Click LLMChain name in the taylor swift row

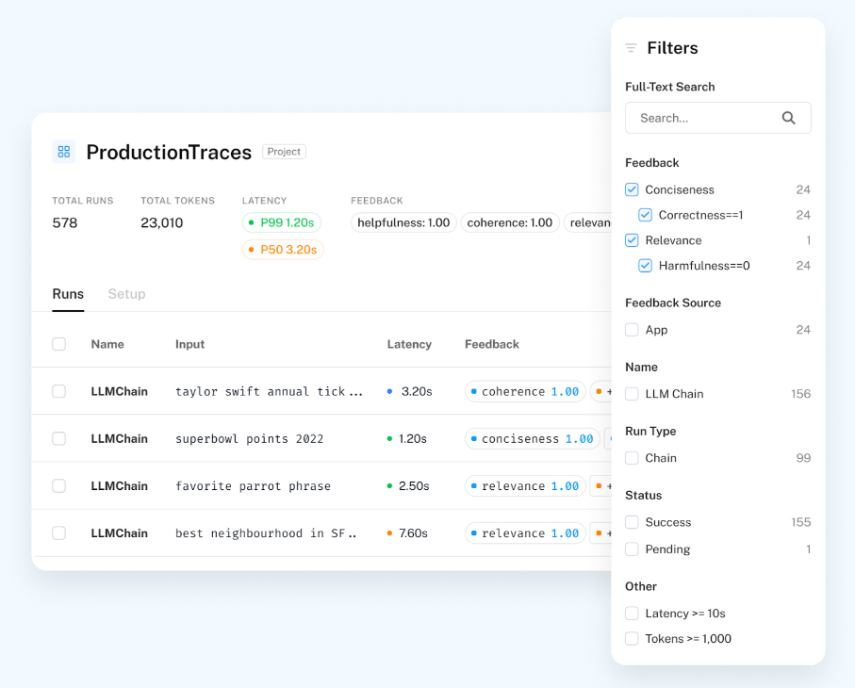(120, 391)
